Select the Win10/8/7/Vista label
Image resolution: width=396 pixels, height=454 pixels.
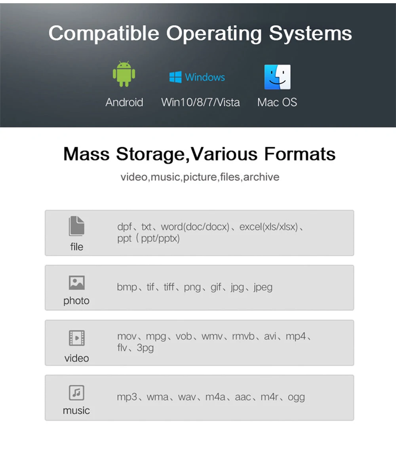pos(200,102)
